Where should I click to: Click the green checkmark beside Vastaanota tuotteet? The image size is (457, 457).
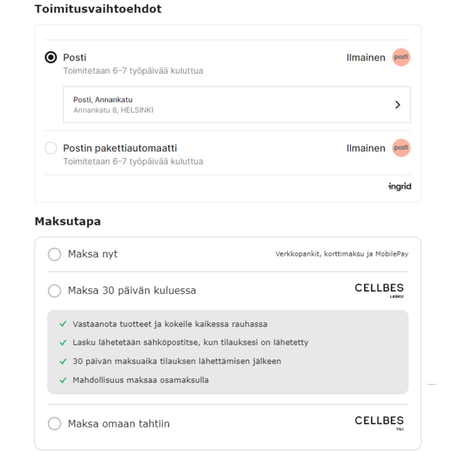pos(63,324)
